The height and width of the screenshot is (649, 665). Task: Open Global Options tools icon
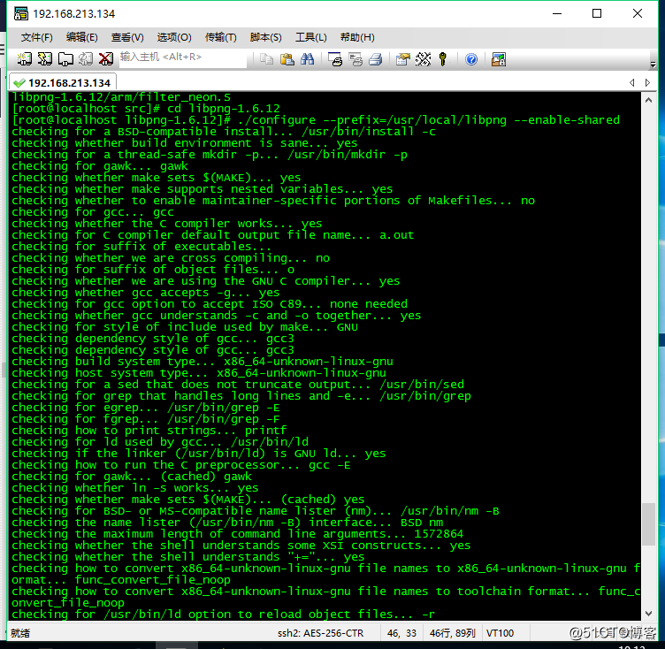424,59
